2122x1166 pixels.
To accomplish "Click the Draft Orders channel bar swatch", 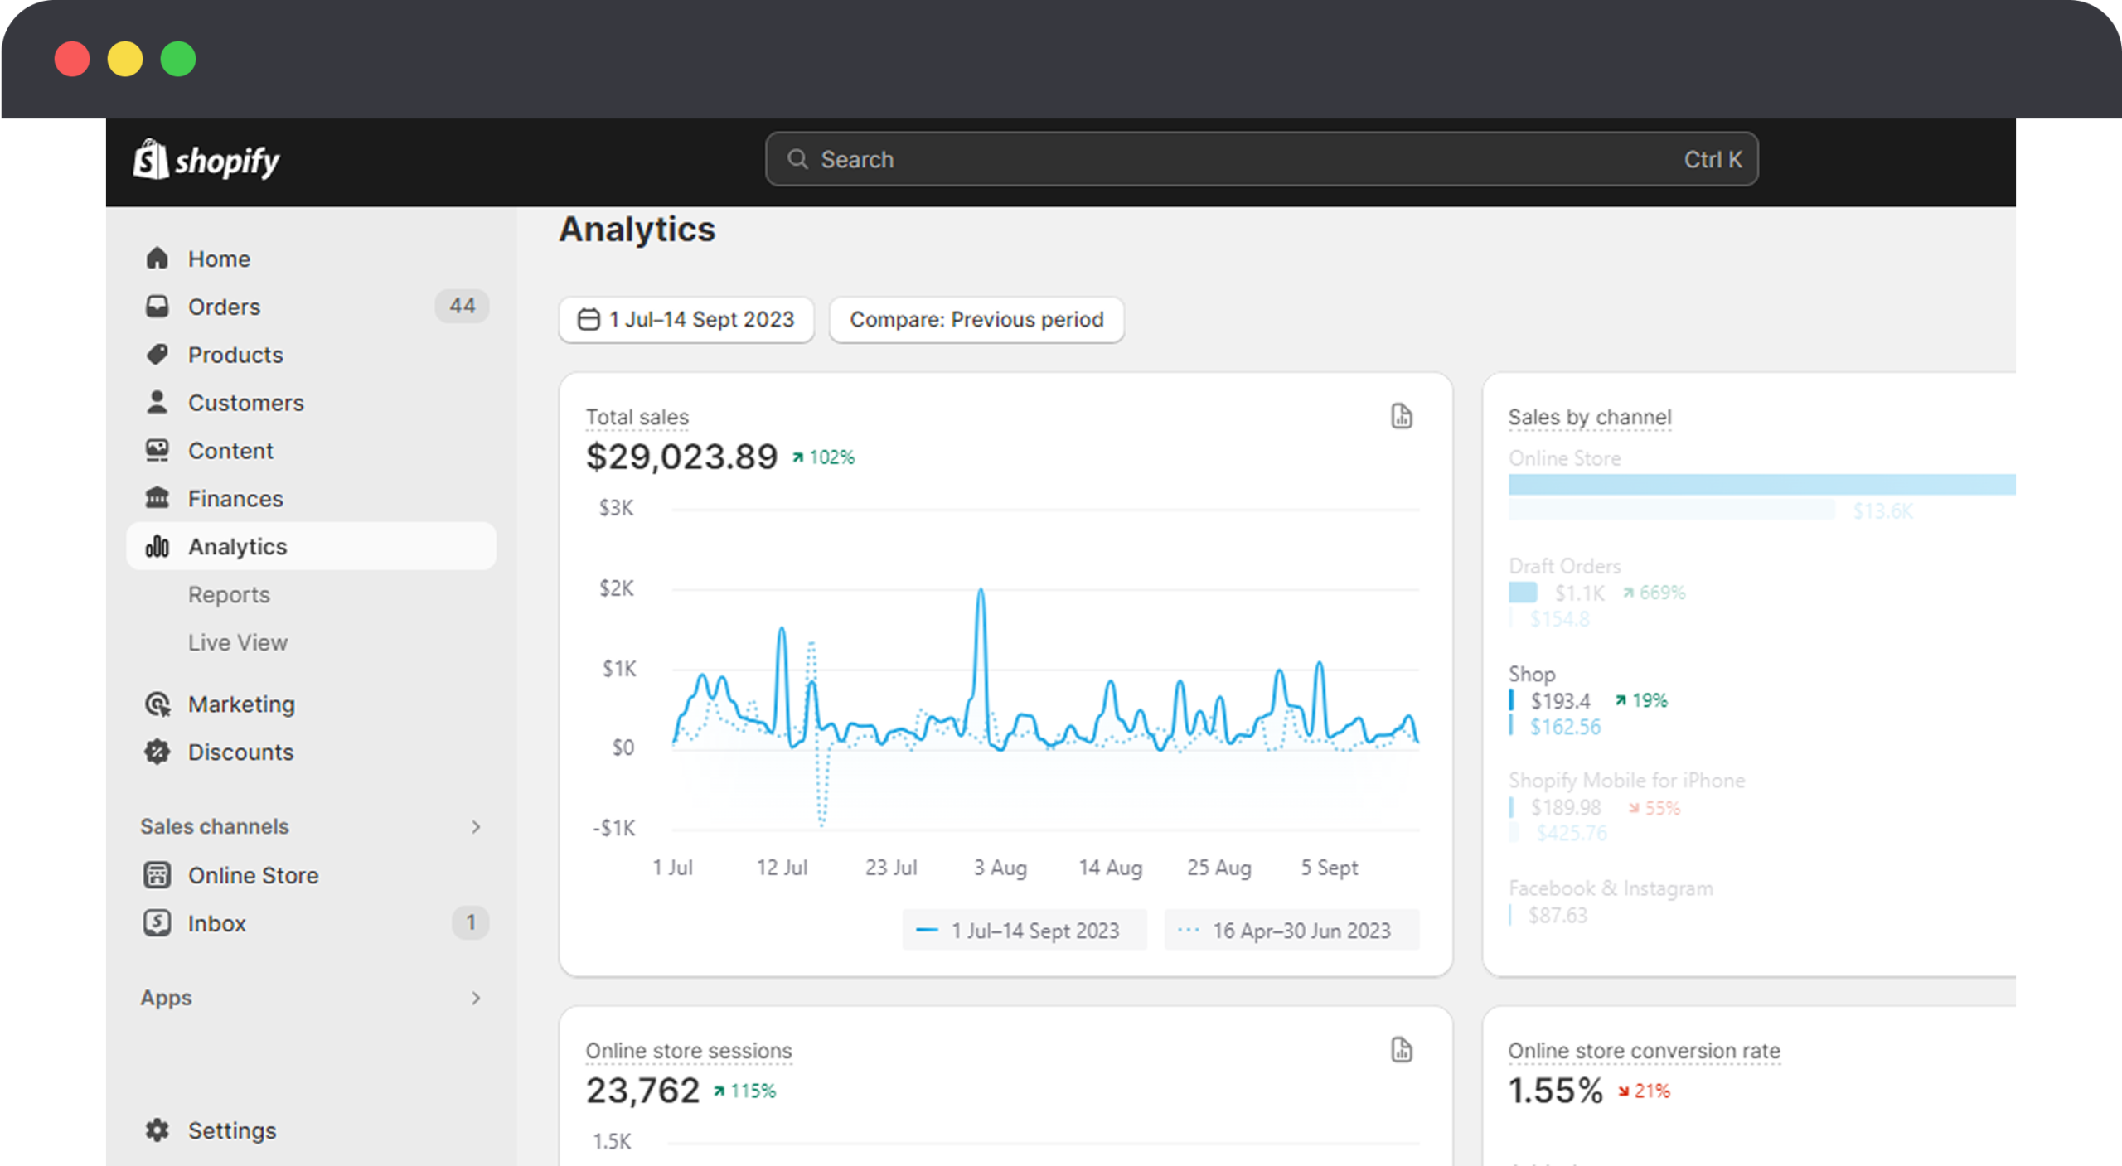I will [x=1523, y=593].
